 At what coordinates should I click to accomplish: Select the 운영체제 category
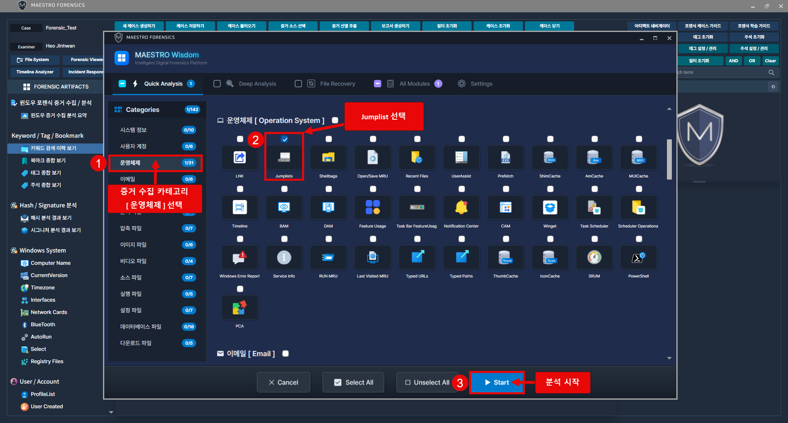tap(157, 163)
